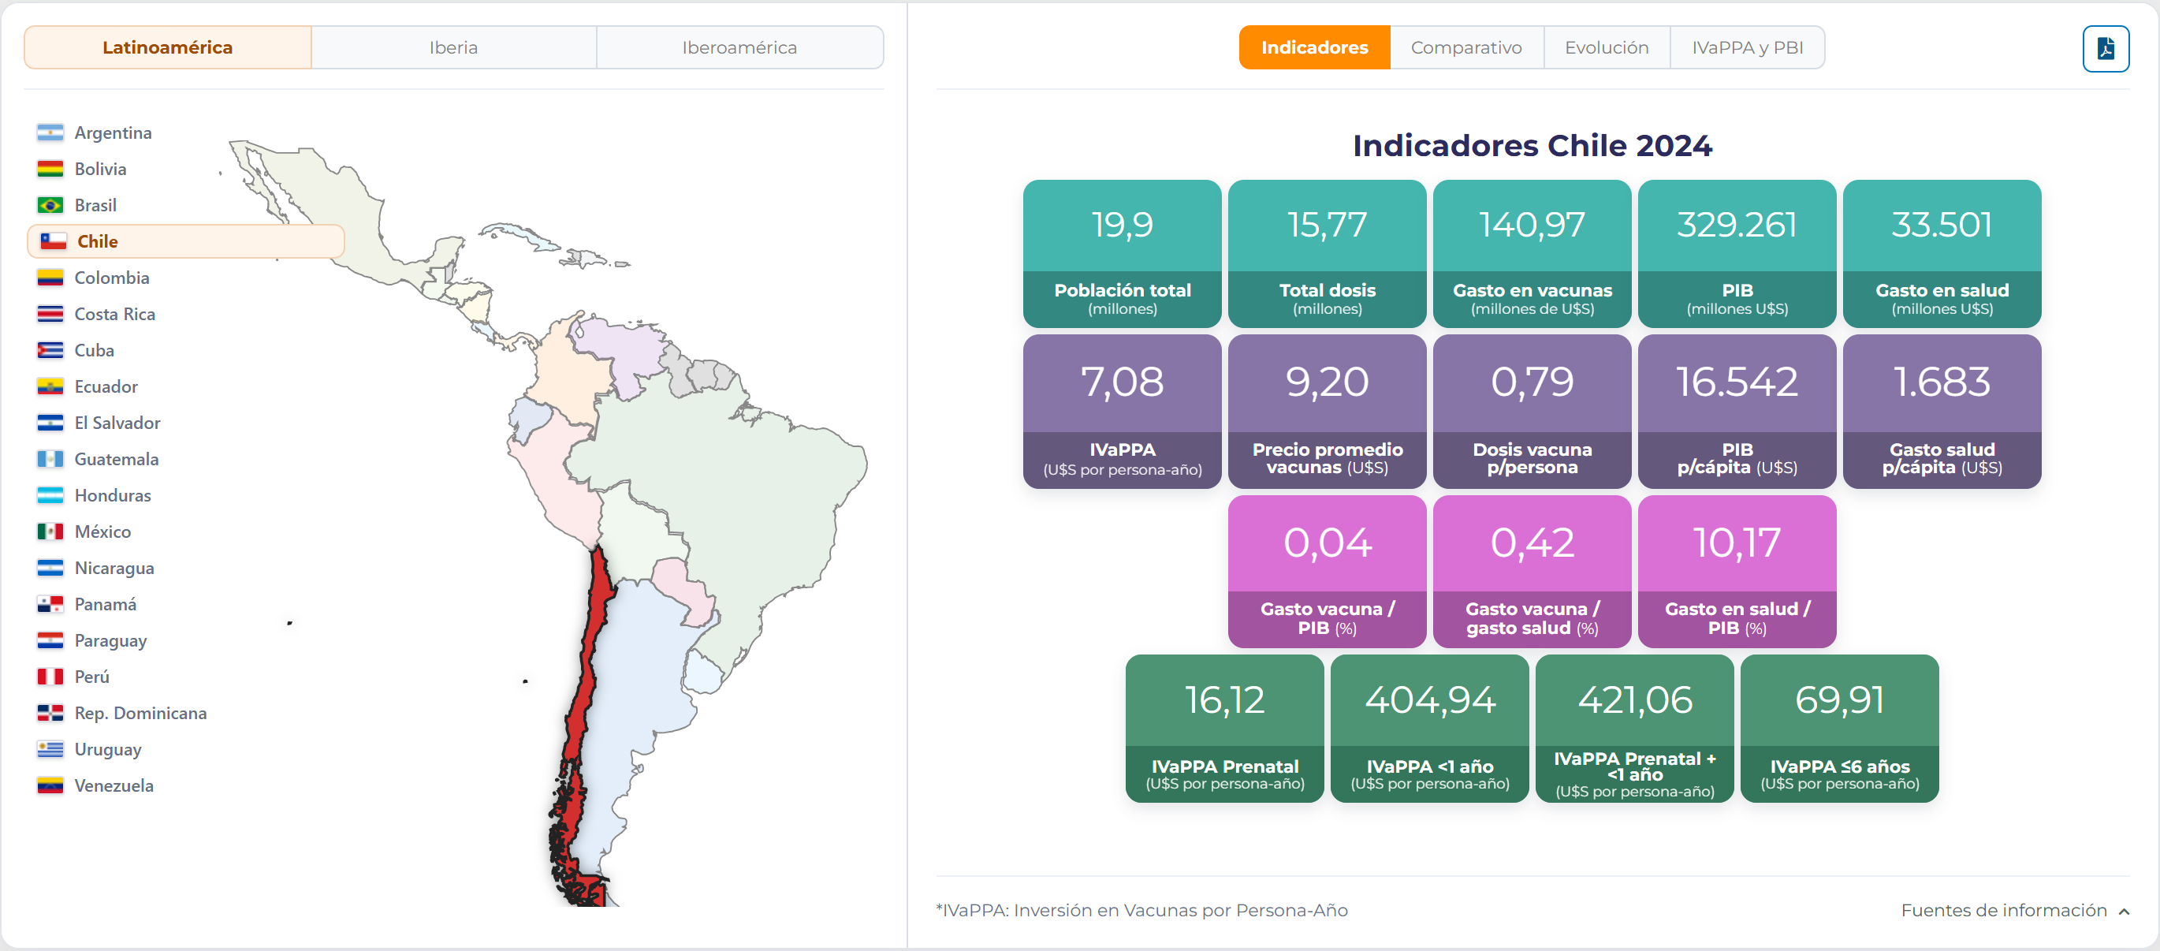Click the Honduras flag icon
This screenshot has width=2160, height=951.
50,494
